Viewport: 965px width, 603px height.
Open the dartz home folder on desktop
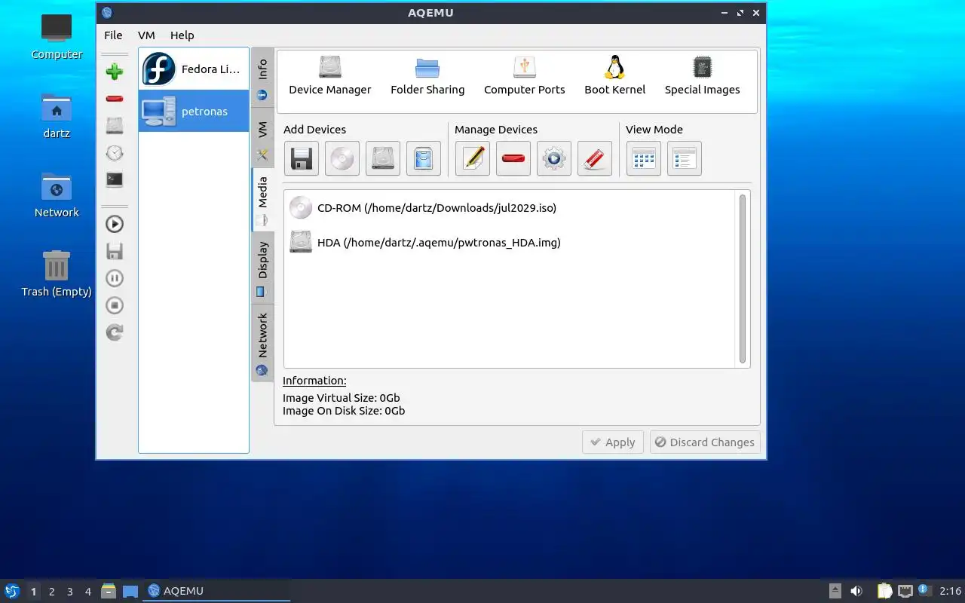tap(57, 116)
